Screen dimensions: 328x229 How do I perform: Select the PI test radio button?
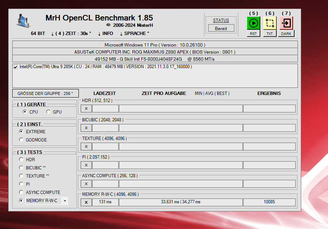click(x=21, y=184)
